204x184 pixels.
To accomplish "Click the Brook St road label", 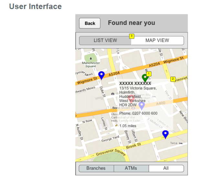I will (x=134, y=146).
